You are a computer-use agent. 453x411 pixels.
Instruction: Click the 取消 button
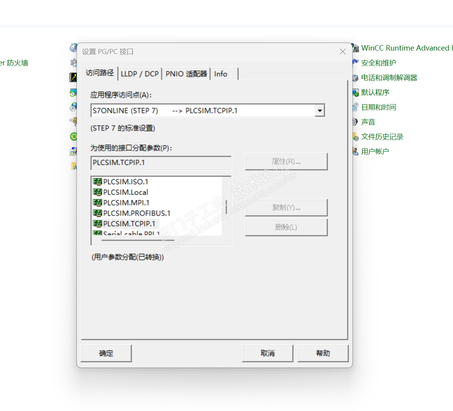268,353
